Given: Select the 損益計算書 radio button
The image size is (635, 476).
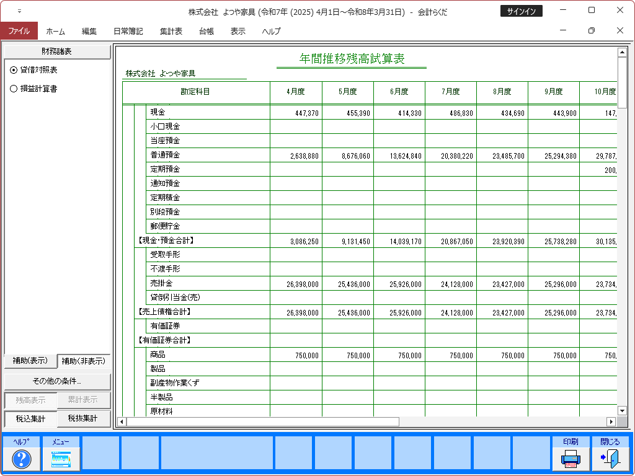Looking at the screenshot, I should pyautogui.click(x=14, y=89).
